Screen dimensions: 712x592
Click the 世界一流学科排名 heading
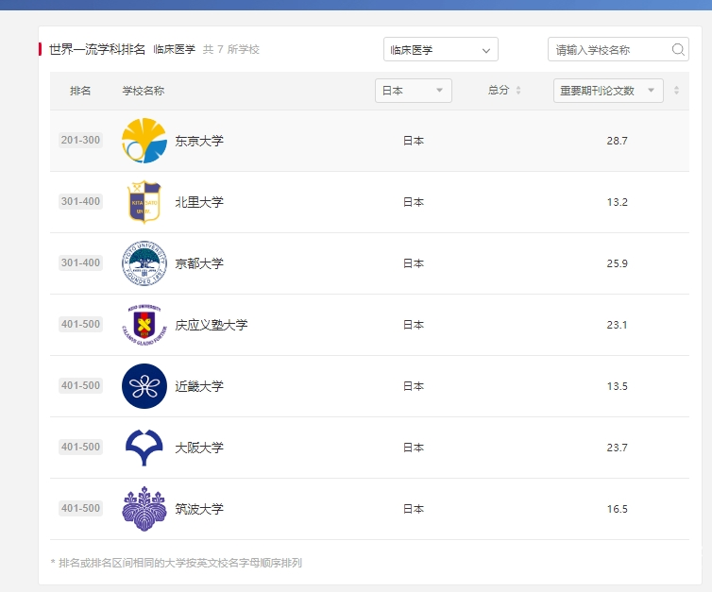[x=96, y=49]
